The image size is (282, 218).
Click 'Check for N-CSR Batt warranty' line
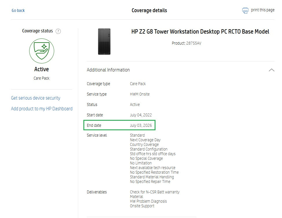tap(155, 192)
